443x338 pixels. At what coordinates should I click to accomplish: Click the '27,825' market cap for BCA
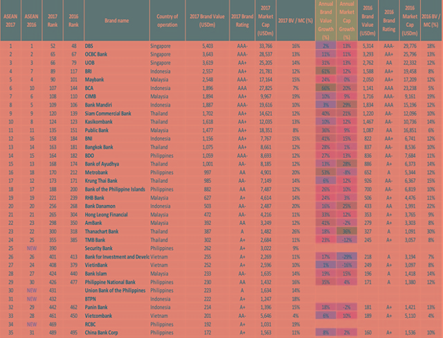pos(266,88)
